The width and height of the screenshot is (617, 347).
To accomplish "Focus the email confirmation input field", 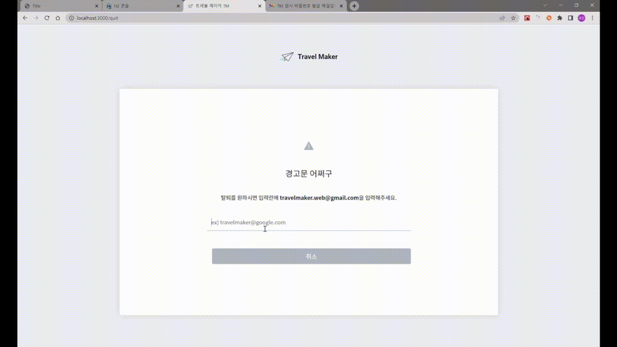I will (x=309, y=222).
